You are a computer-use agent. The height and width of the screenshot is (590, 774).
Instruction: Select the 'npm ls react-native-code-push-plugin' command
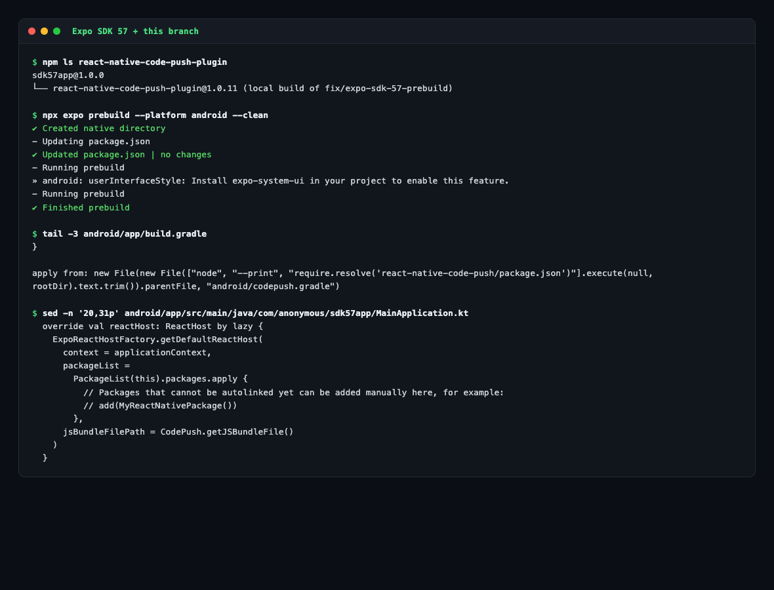(134, 62)
